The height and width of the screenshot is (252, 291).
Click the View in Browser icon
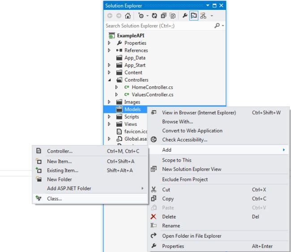point(154,112)
